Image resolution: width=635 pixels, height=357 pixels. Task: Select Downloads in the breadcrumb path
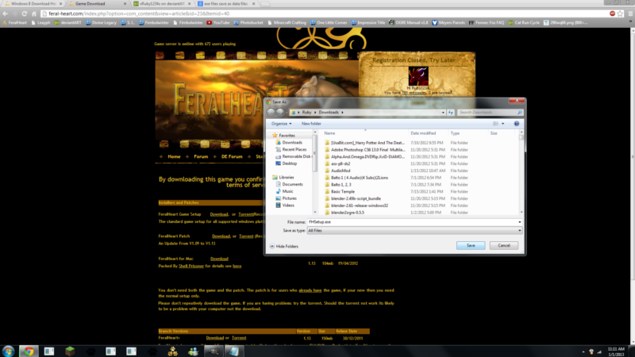[x=329, y=112]
